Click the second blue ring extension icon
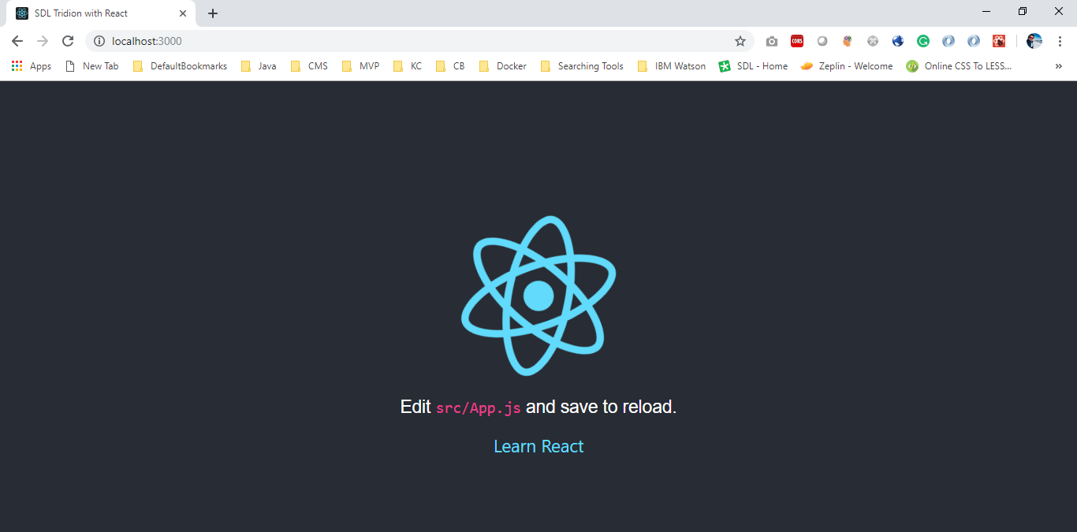 coord(974,41)
